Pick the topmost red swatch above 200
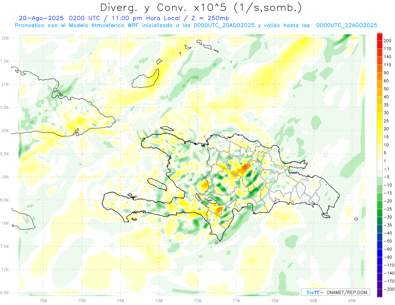395x305 pixels. [x=380, y=37]
